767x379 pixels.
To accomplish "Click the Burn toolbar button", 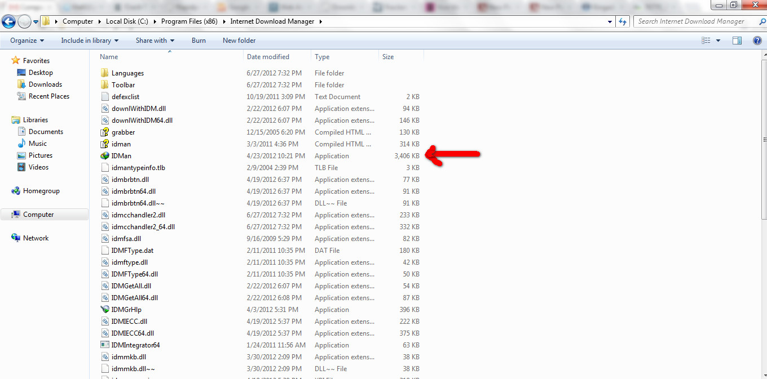I will [x=199, y=41].
